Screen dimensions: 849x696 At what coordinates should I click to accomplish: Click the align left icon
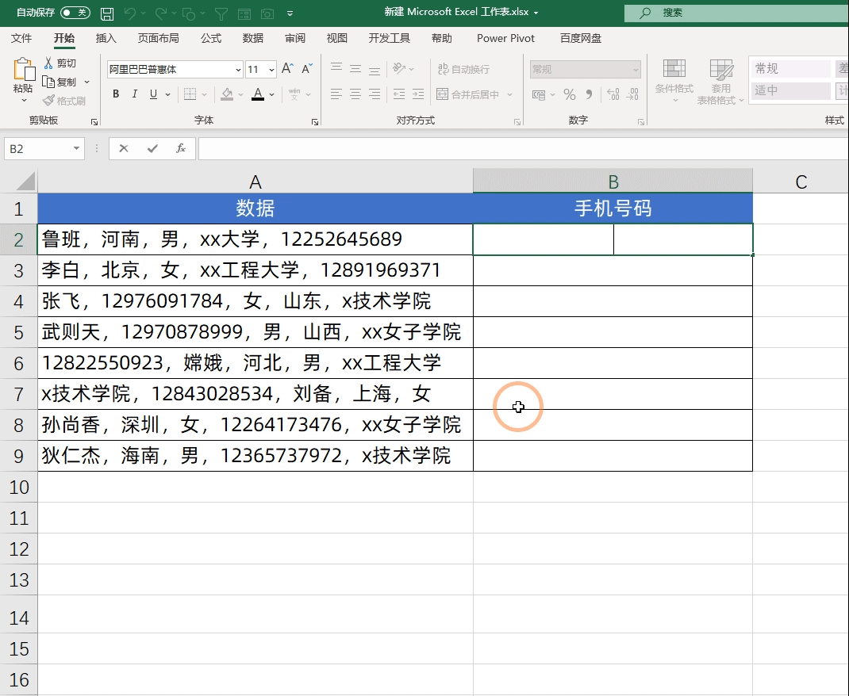[336, 94]
